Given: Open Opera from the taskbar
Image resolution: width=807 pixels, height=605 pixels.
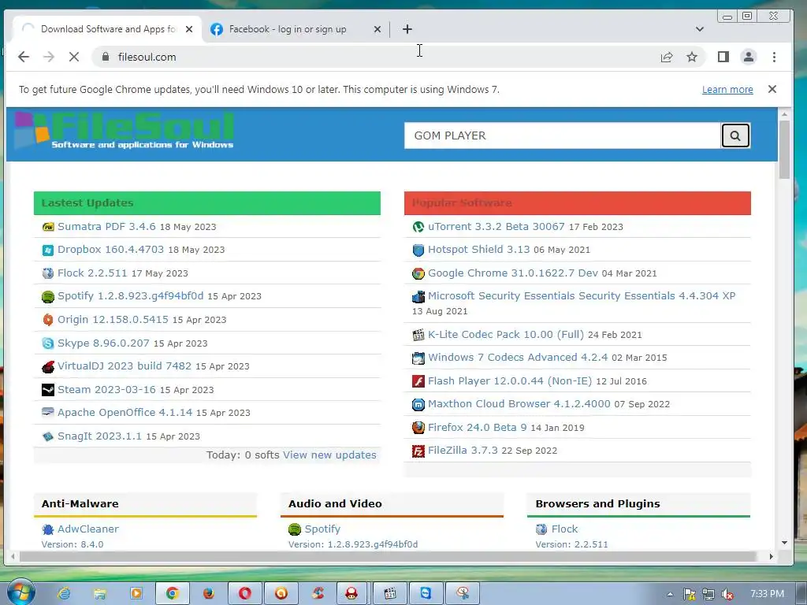Looking at the screenshot, I should pyautogui.click(x=245, y=594).
